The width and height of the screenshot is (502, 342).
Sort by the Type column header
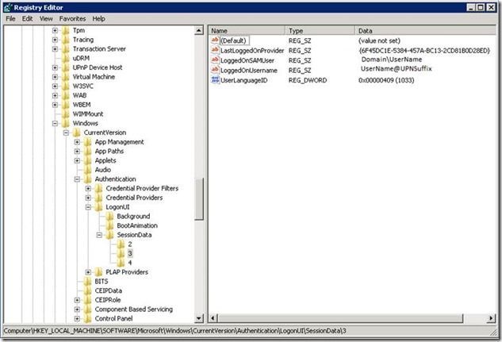(320, 31)
